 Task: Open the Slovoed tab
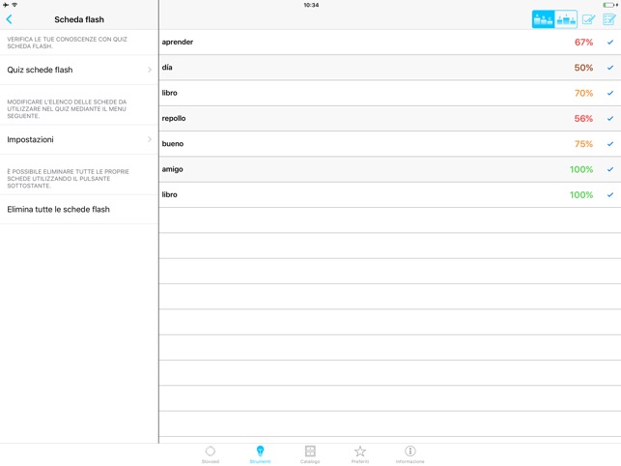211,454
